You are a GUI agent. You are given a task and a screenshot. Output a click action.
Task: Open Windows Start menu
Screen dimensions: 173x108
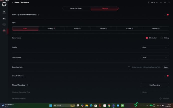(51, 106)
